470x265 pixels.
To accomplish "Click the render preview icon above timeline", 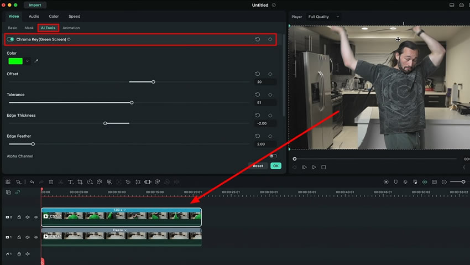I will (386, 182).
